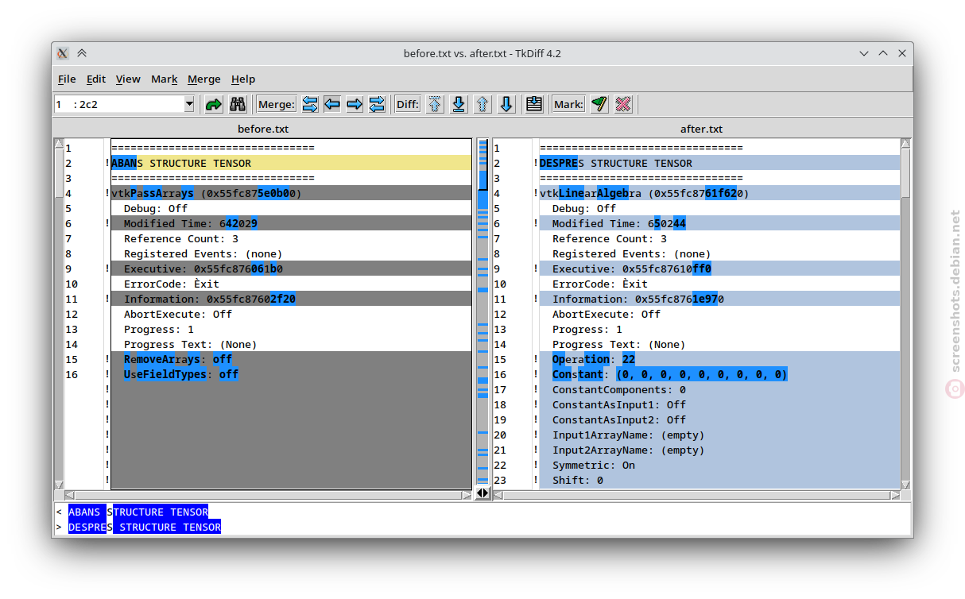Open the Mark menu
The height and width of the screenshot is (599, 965).
coord(165,79)
